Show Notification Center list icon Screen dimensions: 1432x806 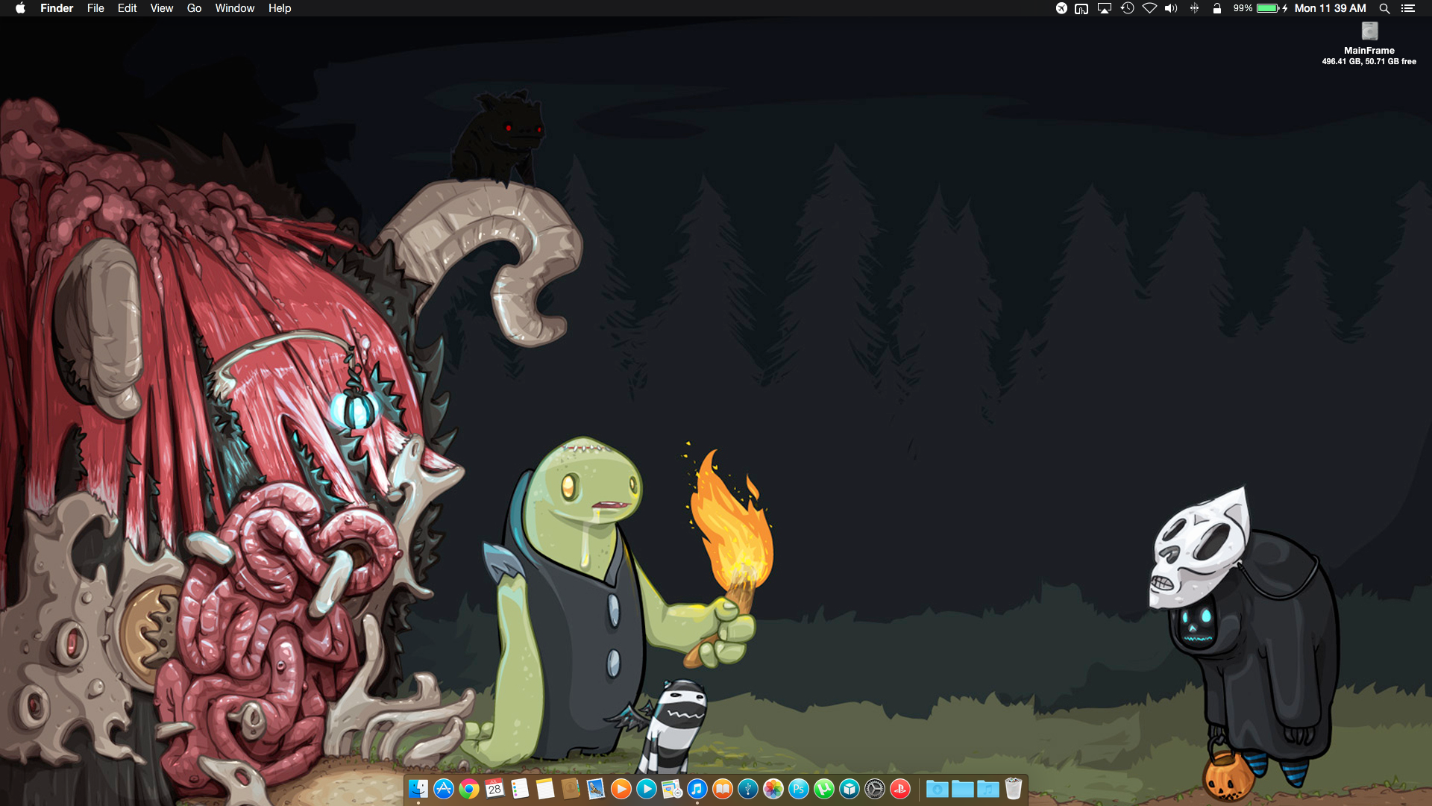pyautogui.click(x=1408, y=8)
